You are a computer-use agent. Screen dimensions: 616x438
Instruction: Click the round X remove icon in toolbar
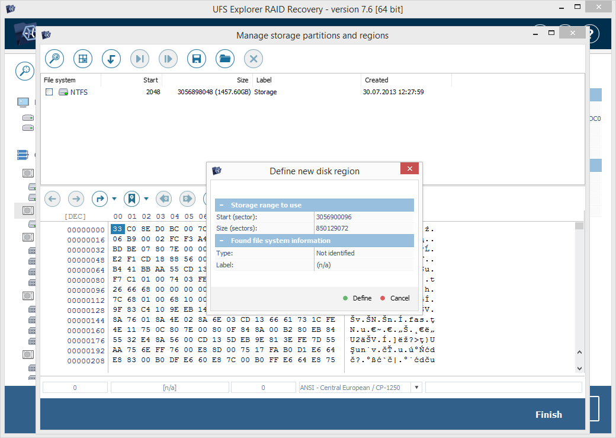click(x=254, y=59)
